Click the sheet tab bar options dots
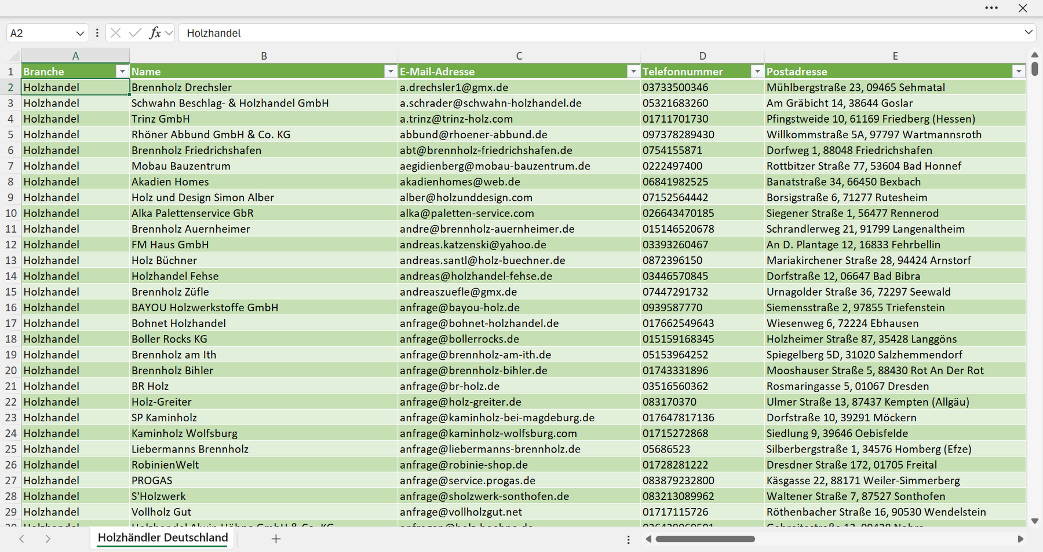Image resolution: width=1043 pixels, height=552 pixels. [628, 539]
